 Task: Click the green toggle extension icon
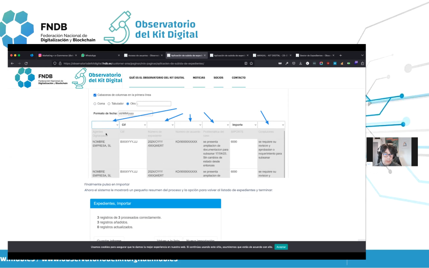click(349, 64)
